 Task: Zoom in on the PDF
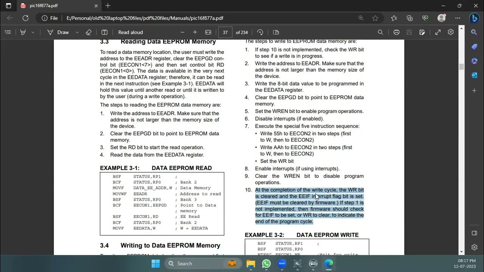click(x=195, y=32)
